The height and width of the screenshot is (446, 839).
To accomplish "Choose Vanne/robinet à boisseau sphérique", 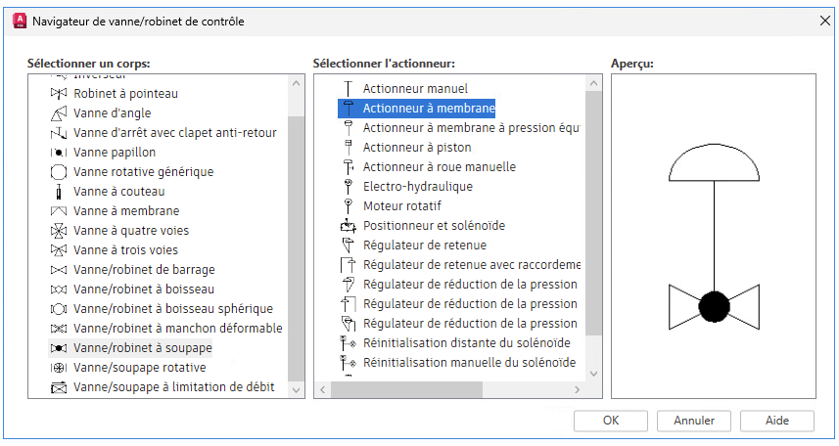I will tap(173, 309).
